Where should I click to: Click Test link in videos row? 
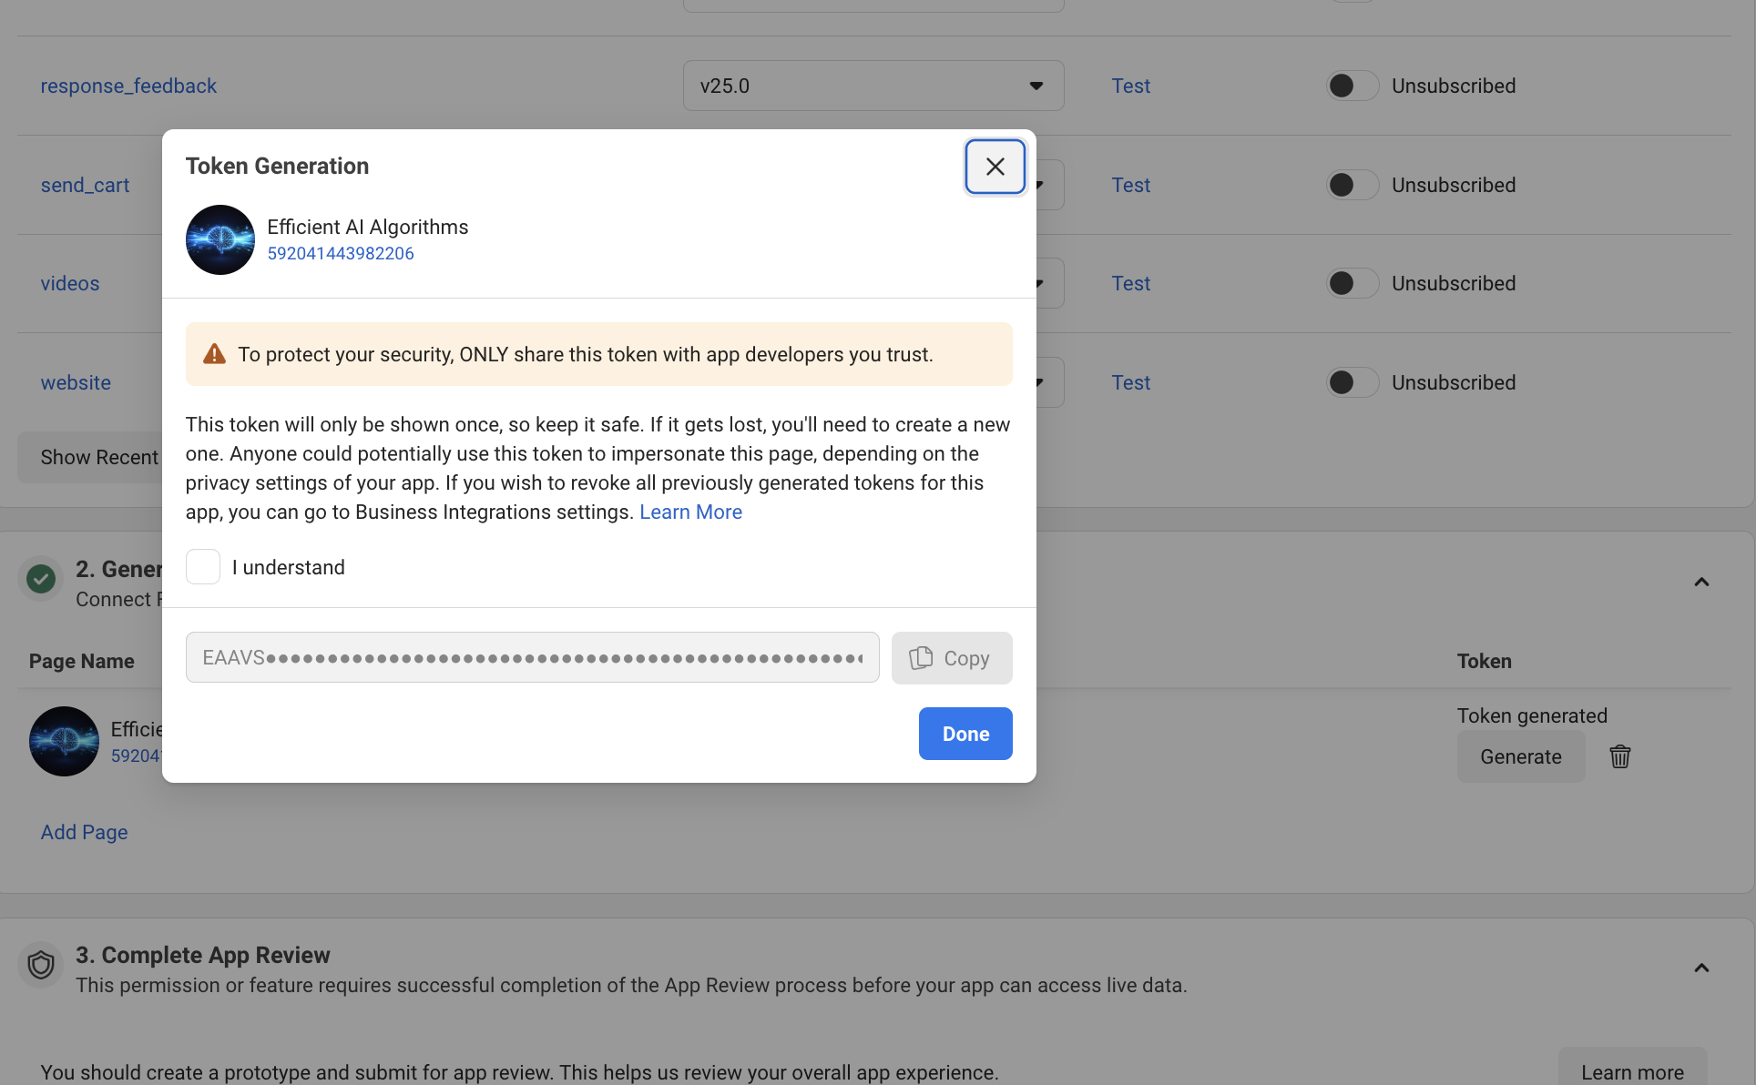(x=1130, y=283)
